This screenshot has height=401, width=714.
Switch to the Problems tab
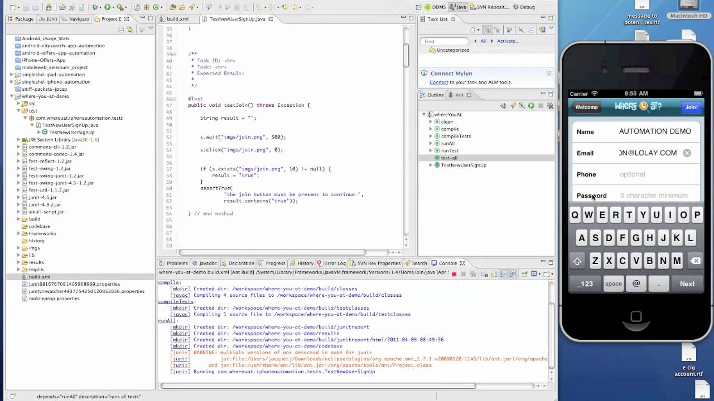pos(173,263)
